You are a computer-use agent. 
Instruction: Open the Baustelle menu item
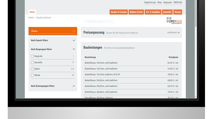(x=167, y=12)
